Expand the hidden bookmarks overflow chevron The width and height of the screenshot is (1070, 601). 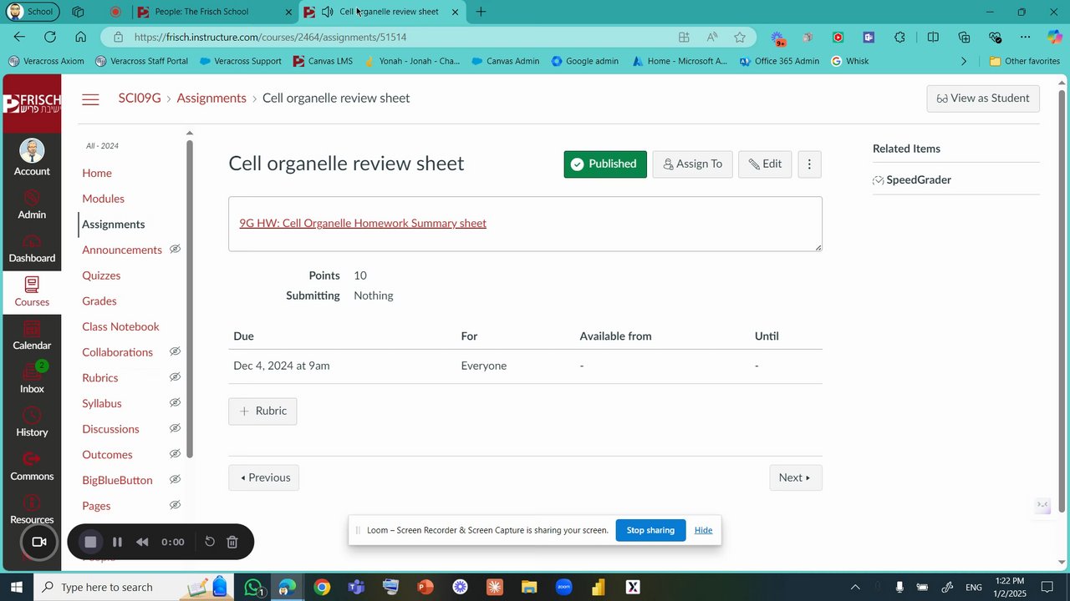point(964,61)
